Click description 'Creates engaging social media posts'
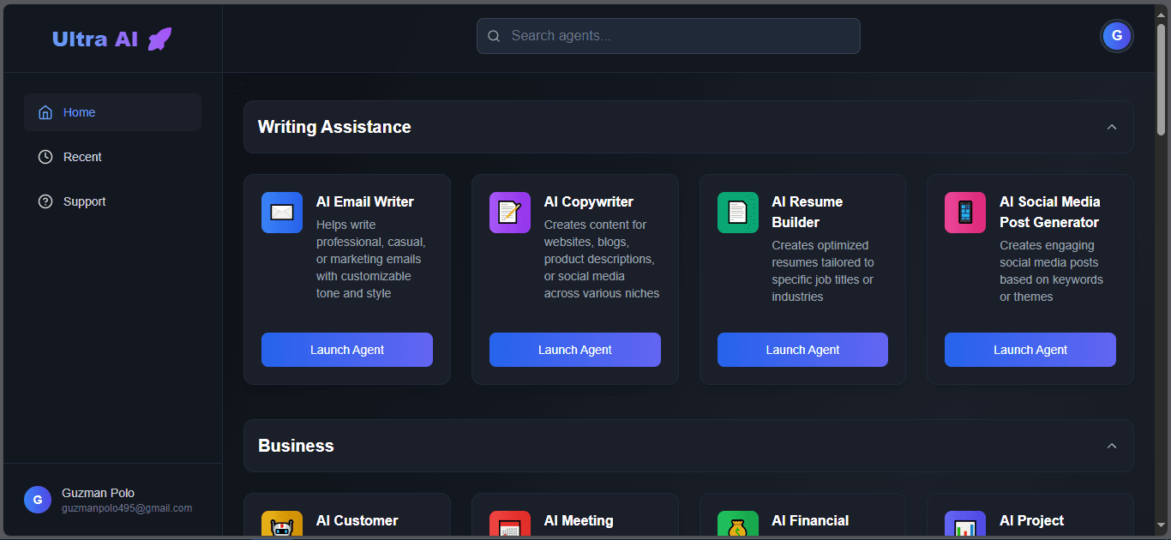Screen dimensions: 1171x540 pyautogui.click(x=1052, y=271)
